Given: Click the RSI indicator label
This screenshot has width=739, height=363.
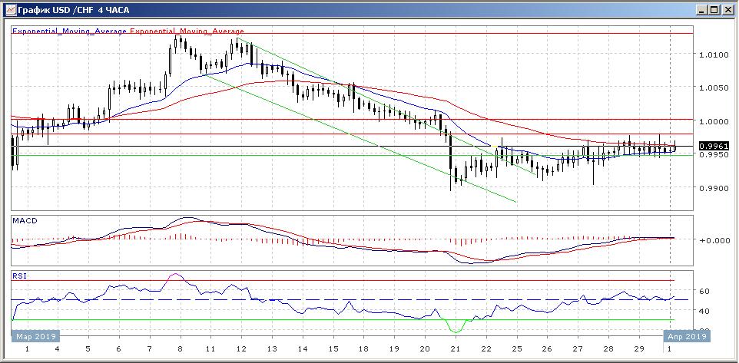Looking at the screenshot, I should 19,276.
